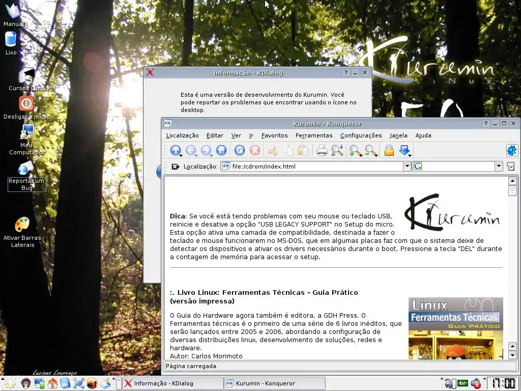This screenshot has height=391, width=521.
Task: Click the blue download arrow icon
Action: pos(404,150)
